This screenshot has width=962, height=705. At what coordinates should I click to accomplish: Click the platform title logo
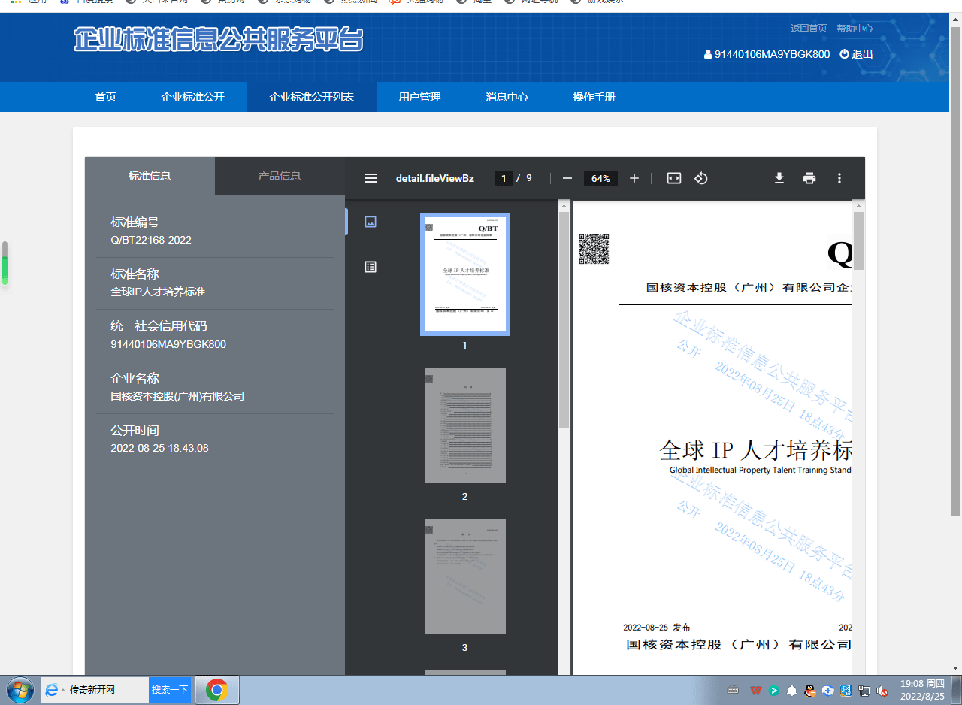click(219, 39)
